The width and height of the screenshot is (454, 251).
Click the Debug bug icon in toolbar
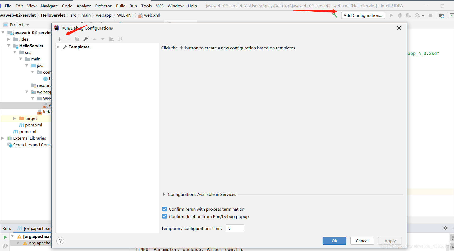400,15
